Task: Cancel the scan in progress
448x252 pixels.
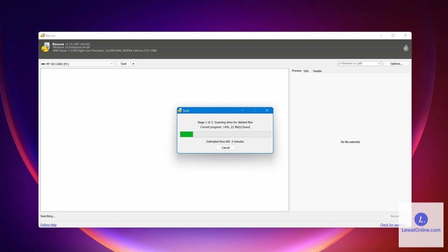Action: coord(225,148)
